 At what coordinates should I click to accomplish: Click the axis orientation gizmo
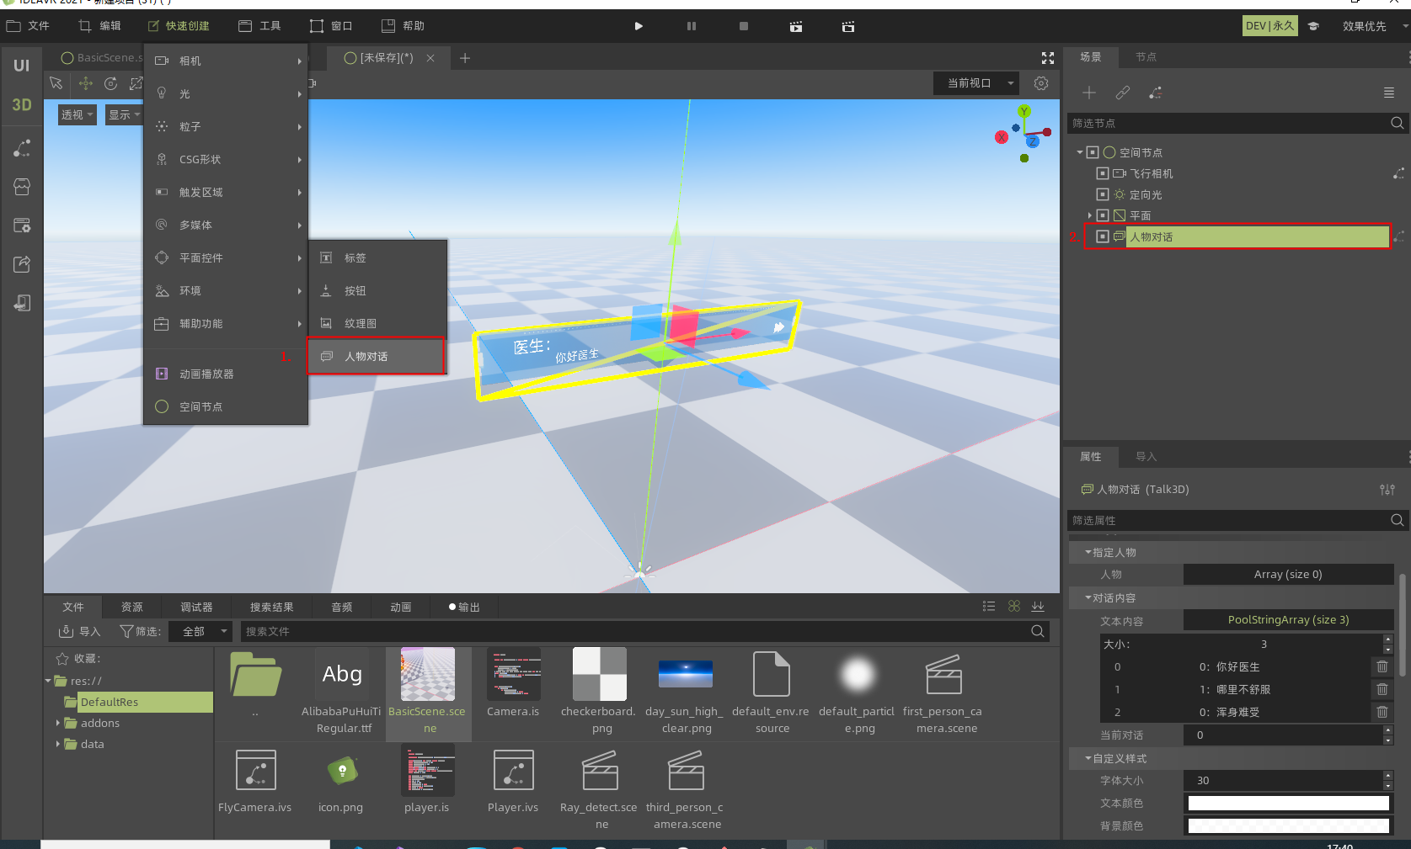click(1024, 135)
